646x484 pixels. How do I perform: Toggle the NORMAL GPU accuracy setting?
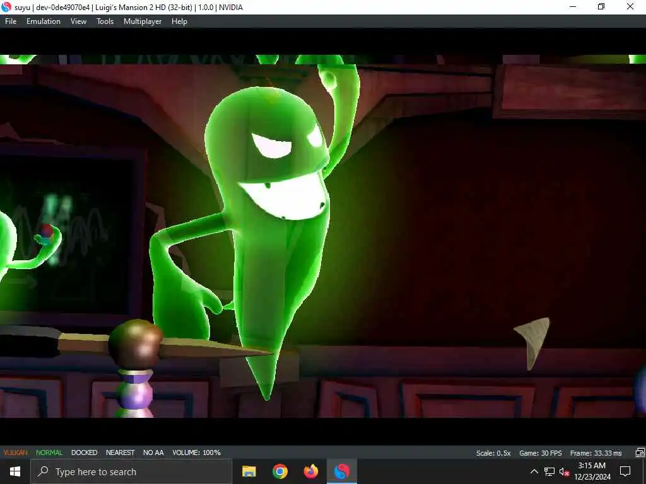pos(49,452)
